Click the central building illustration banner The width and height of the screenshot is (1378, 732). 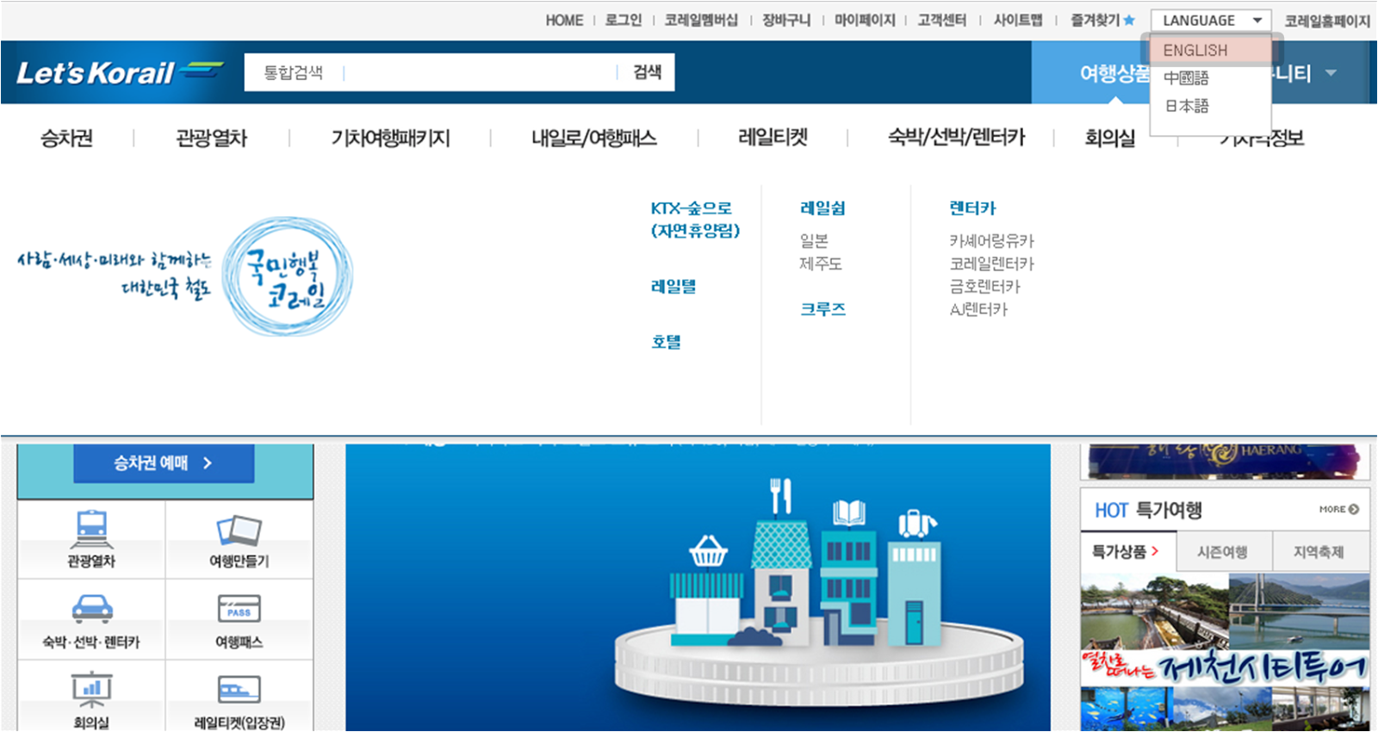698,587
